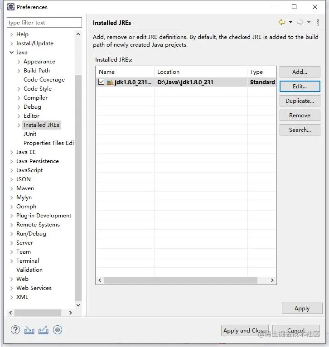Click the Oomph preference recorder icon
The height and width of the screenshot is (347, 329).
point(58,330)
